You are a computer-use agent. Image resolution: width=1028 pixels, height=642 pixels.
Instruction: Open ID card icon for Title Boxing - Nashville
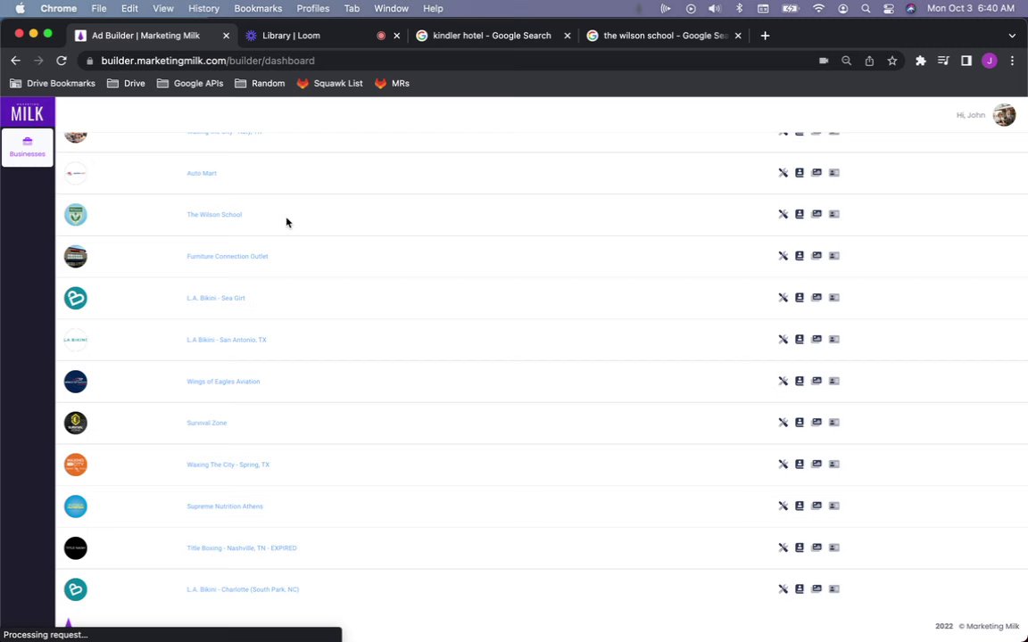pos(834,547)
